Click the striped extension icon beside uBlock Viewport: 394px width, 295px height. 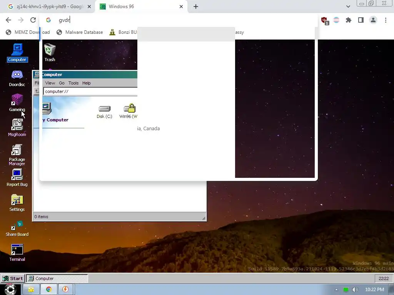(x=336, y=20)
